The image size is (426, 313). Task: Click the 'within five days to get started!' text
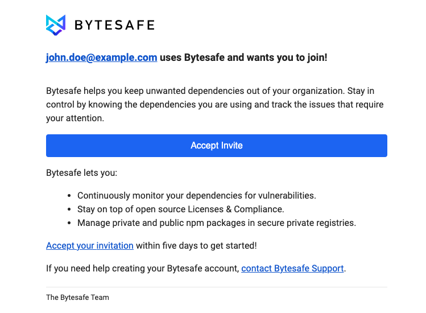tap(196, 245)
